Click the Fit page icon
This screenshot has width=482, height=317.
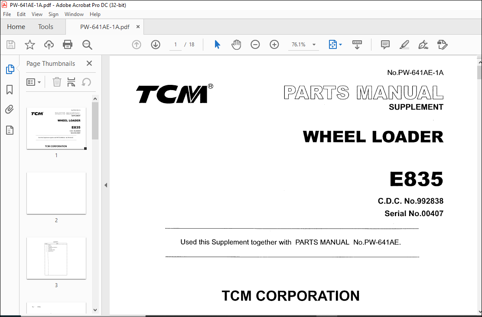point(333,45)
